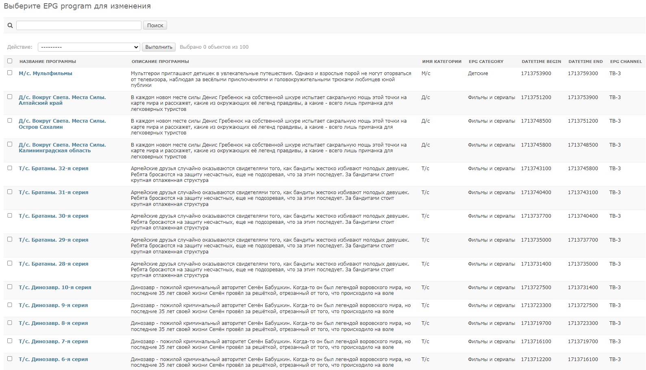Click end value 1713716100
646x370 pixels.
(x=583, y=359)
